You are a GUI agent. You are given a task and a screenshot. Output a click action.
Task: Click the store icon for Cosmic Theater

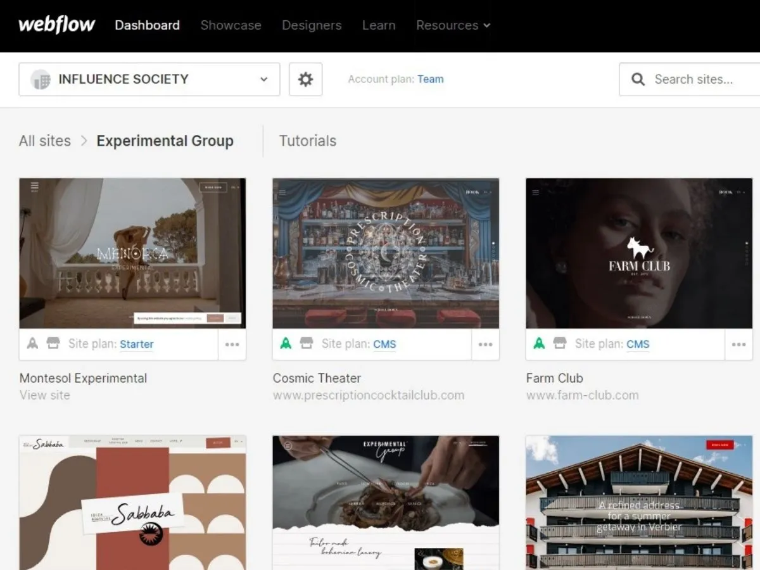coord(307,343)
